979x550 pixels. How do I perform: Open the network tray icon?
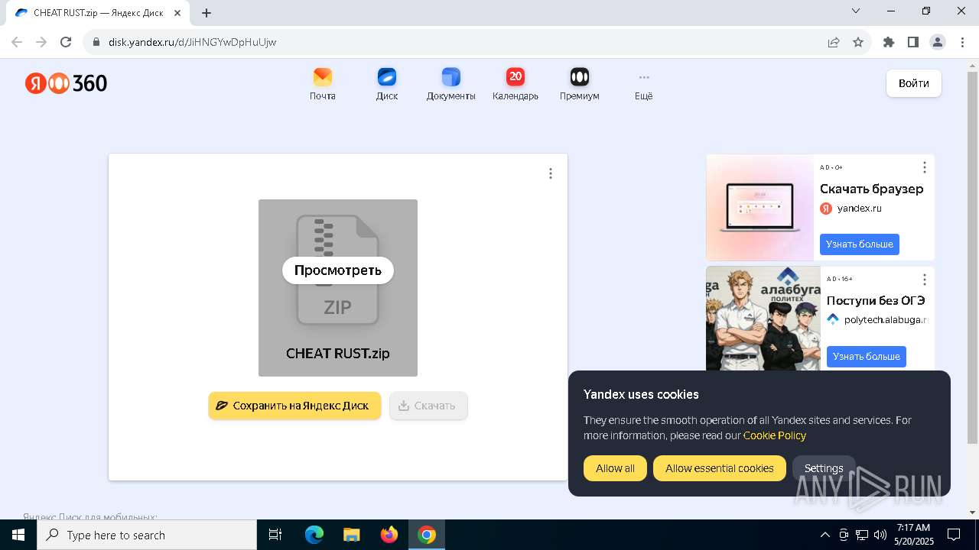pyautogui.click(x=862, y=535)
